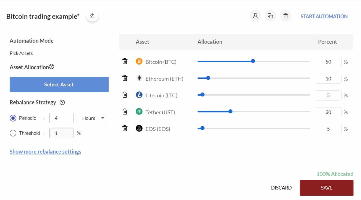Click the Ethereum (ETH) label

(164, 79)
